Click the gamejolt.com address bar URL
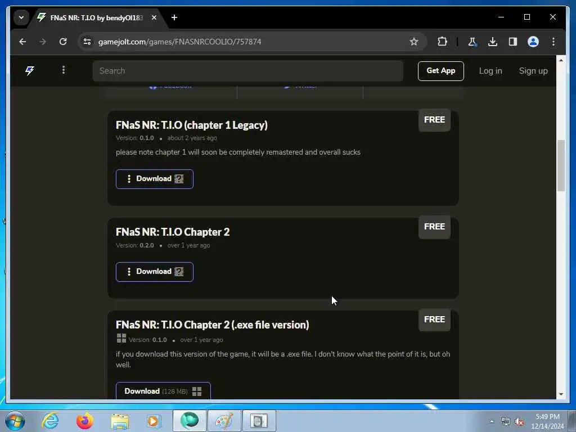The image size is (576, 432). tap(179, 42)
